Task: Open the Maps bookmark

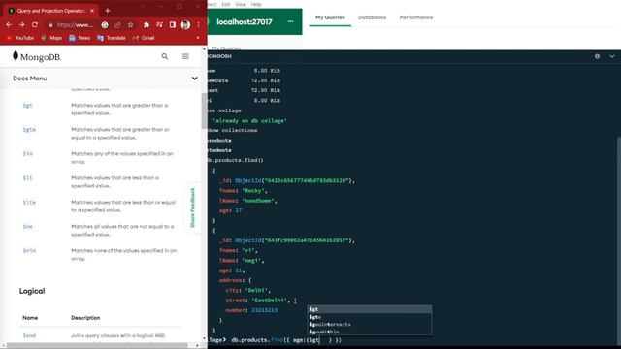Action: [x=51, y=38]
